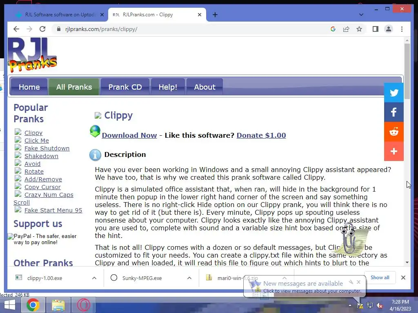This screenshot has width=418, height=313.
Task: Expand options for clippy-1.00.exe download
Action: coord(94,278)
